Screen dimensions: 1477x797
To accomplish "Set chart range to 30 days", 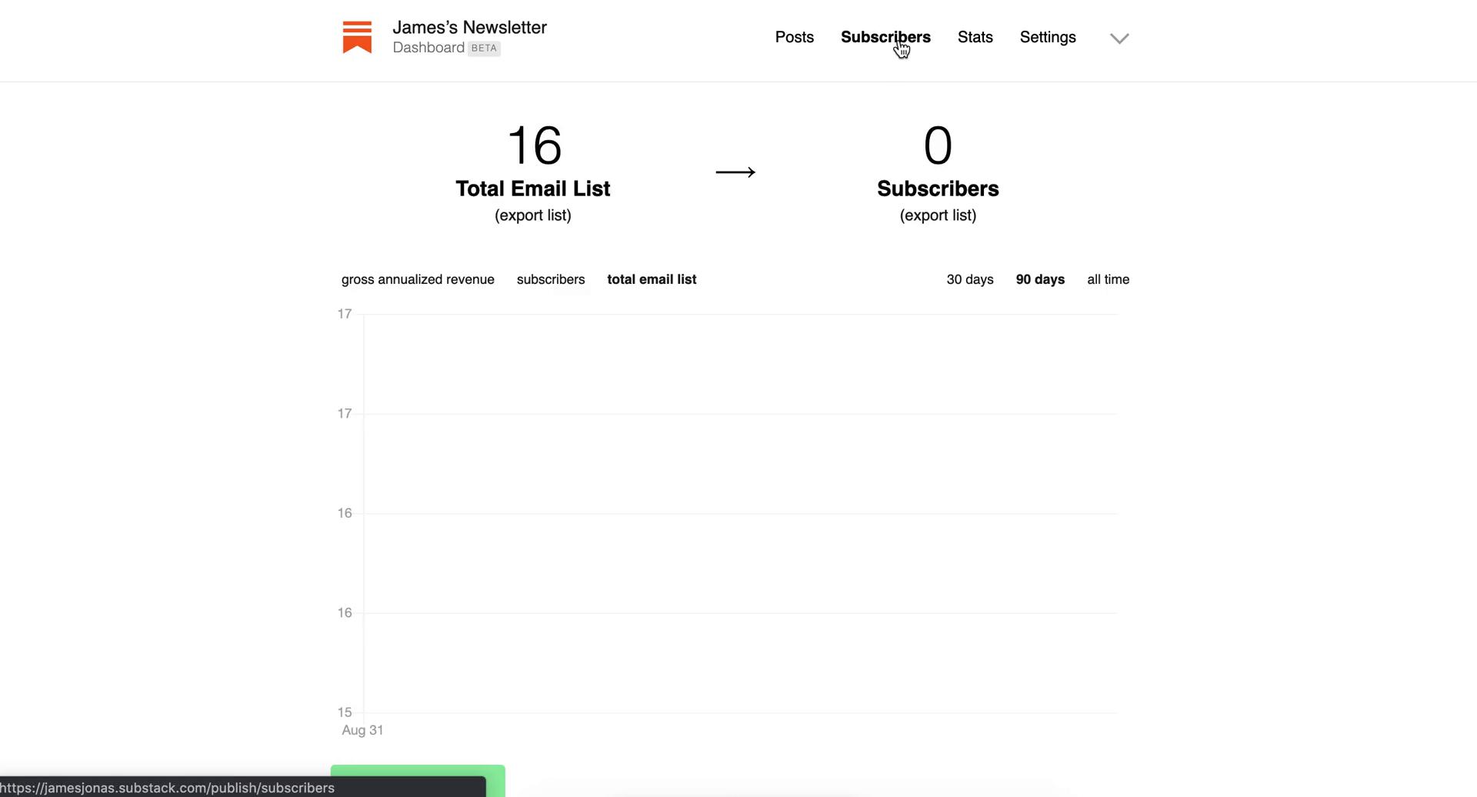I will pyautogui.click(x=969, y=279).
